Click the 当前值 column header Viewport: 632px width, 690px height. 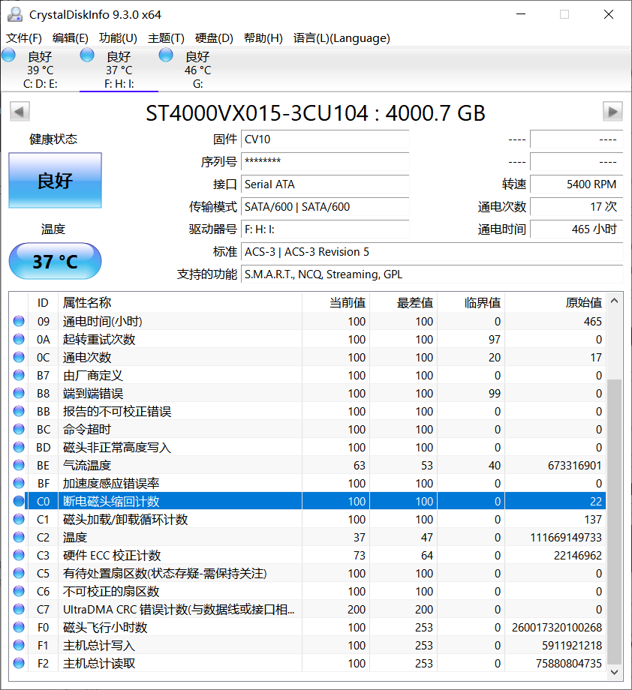(336, 303)
